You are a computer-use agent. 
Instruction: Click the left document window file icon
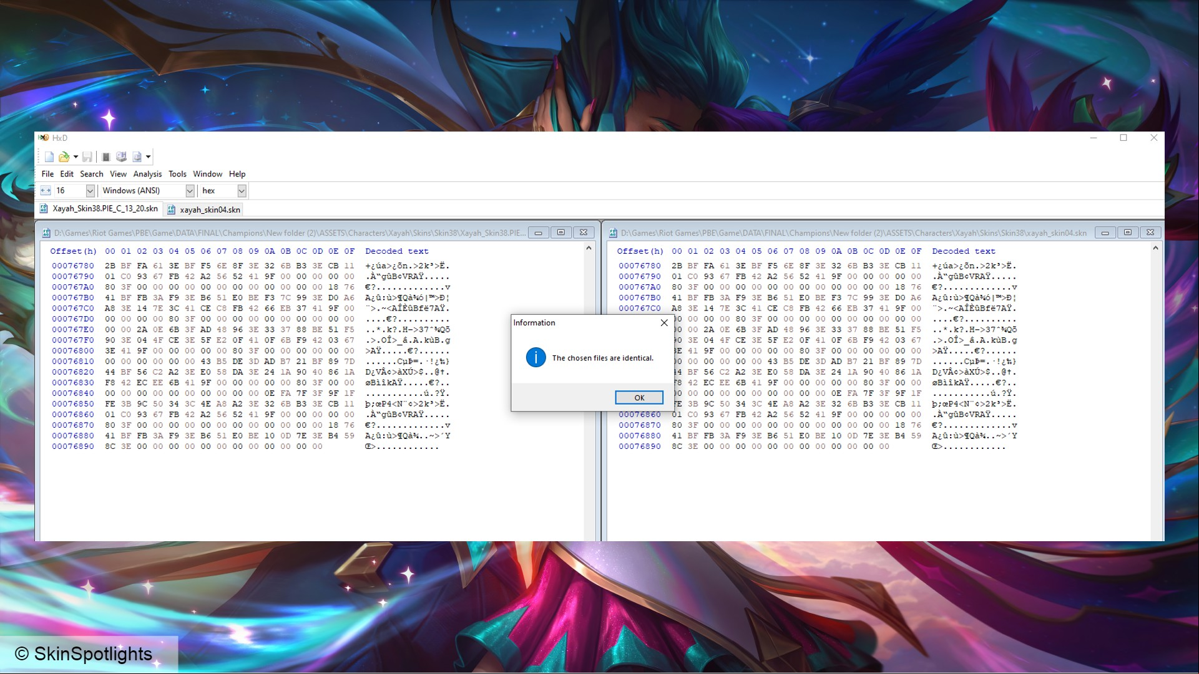pyautogui.click(x=46, y=233)
